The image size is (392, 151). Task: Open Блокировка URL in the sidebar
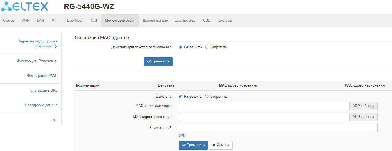pos(44,90)
